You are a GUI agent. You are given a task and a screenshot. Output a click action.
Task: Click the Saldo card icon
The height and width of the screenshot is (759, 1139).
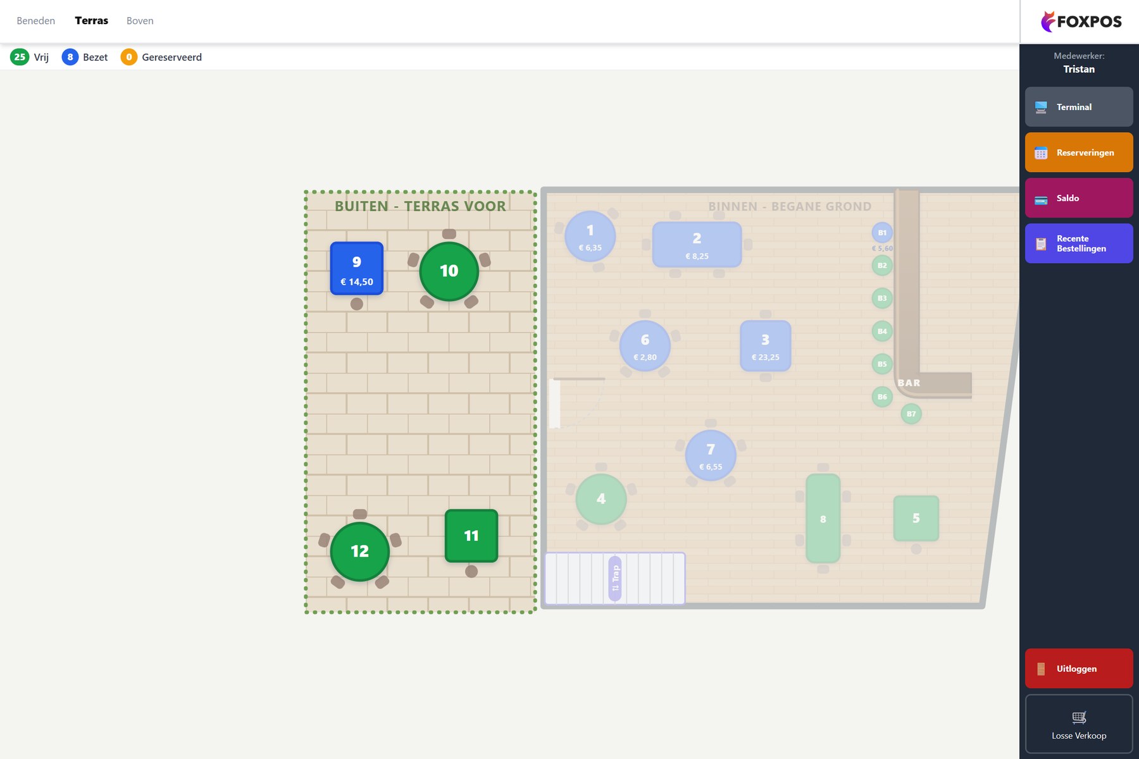coord(1041,199)
